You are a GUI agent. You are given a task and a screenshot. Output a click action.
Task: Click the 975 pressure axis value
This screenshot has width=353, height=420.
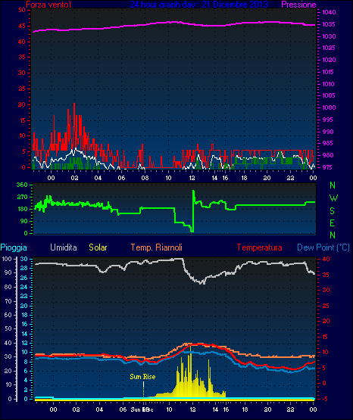[328, 167]
